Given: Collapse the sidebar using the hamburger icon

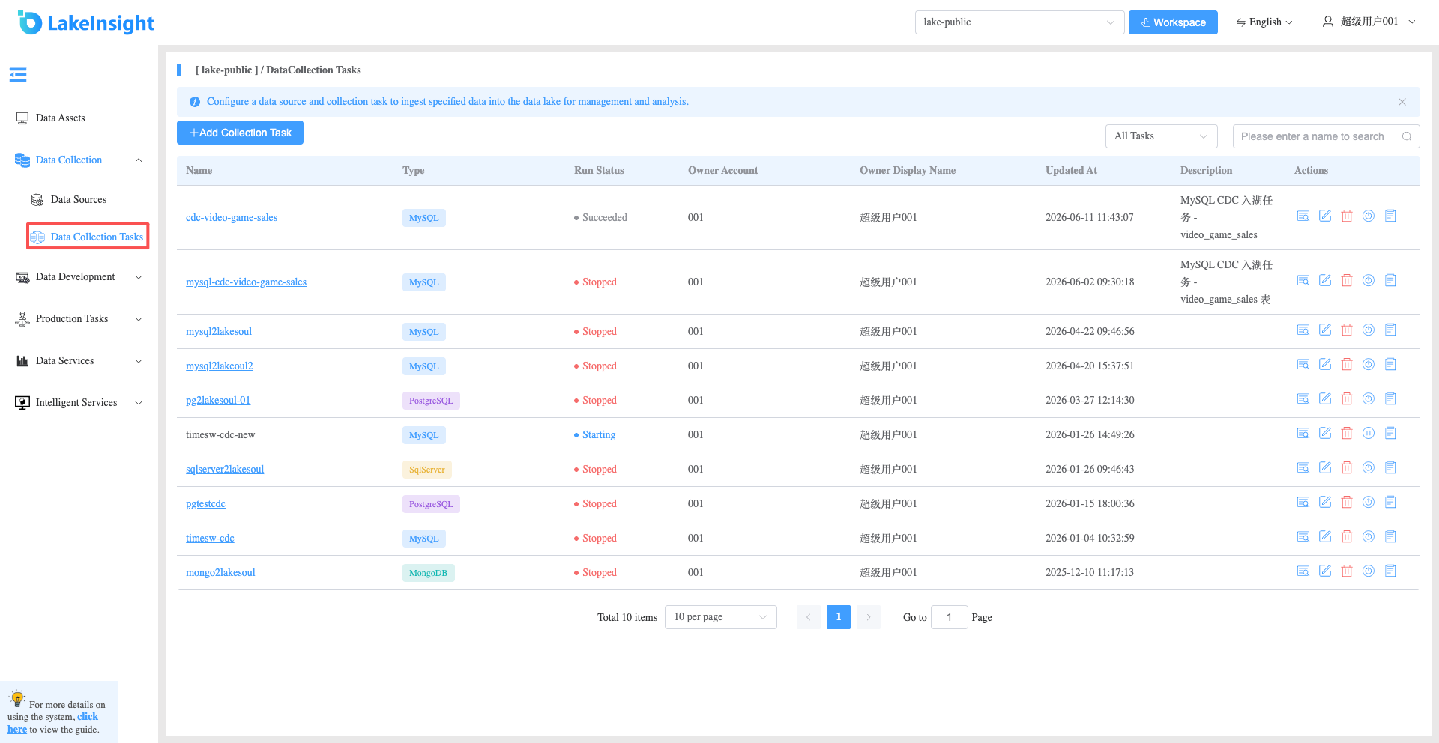Looking at the screenshot, I should 18,75.
